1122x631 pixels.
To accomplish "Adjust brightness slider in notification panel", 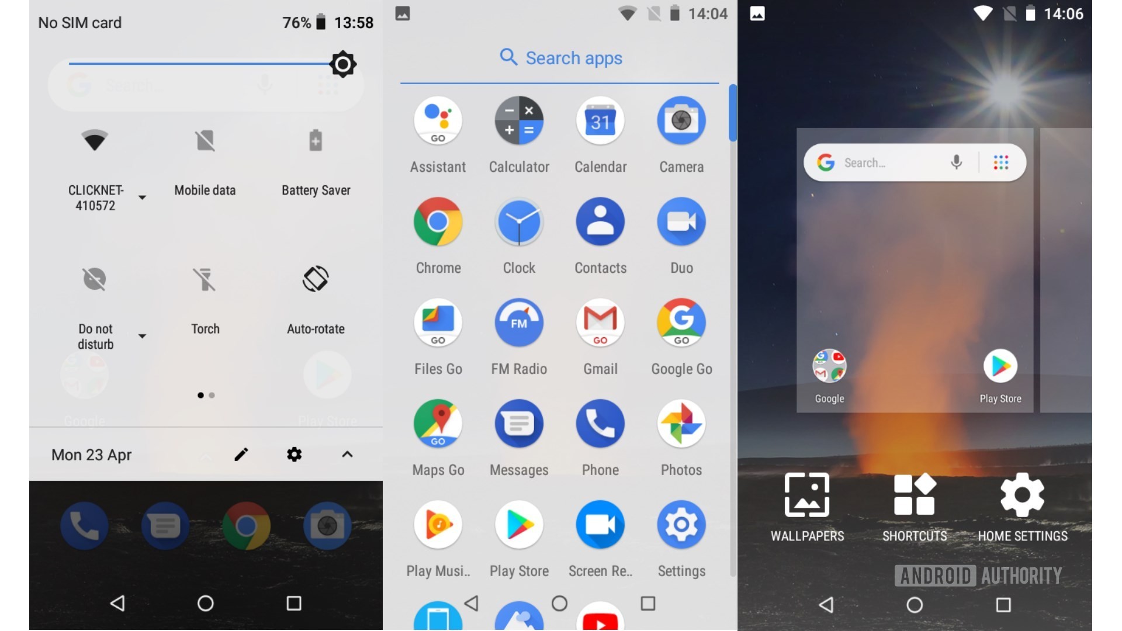I will pos(204,64).
